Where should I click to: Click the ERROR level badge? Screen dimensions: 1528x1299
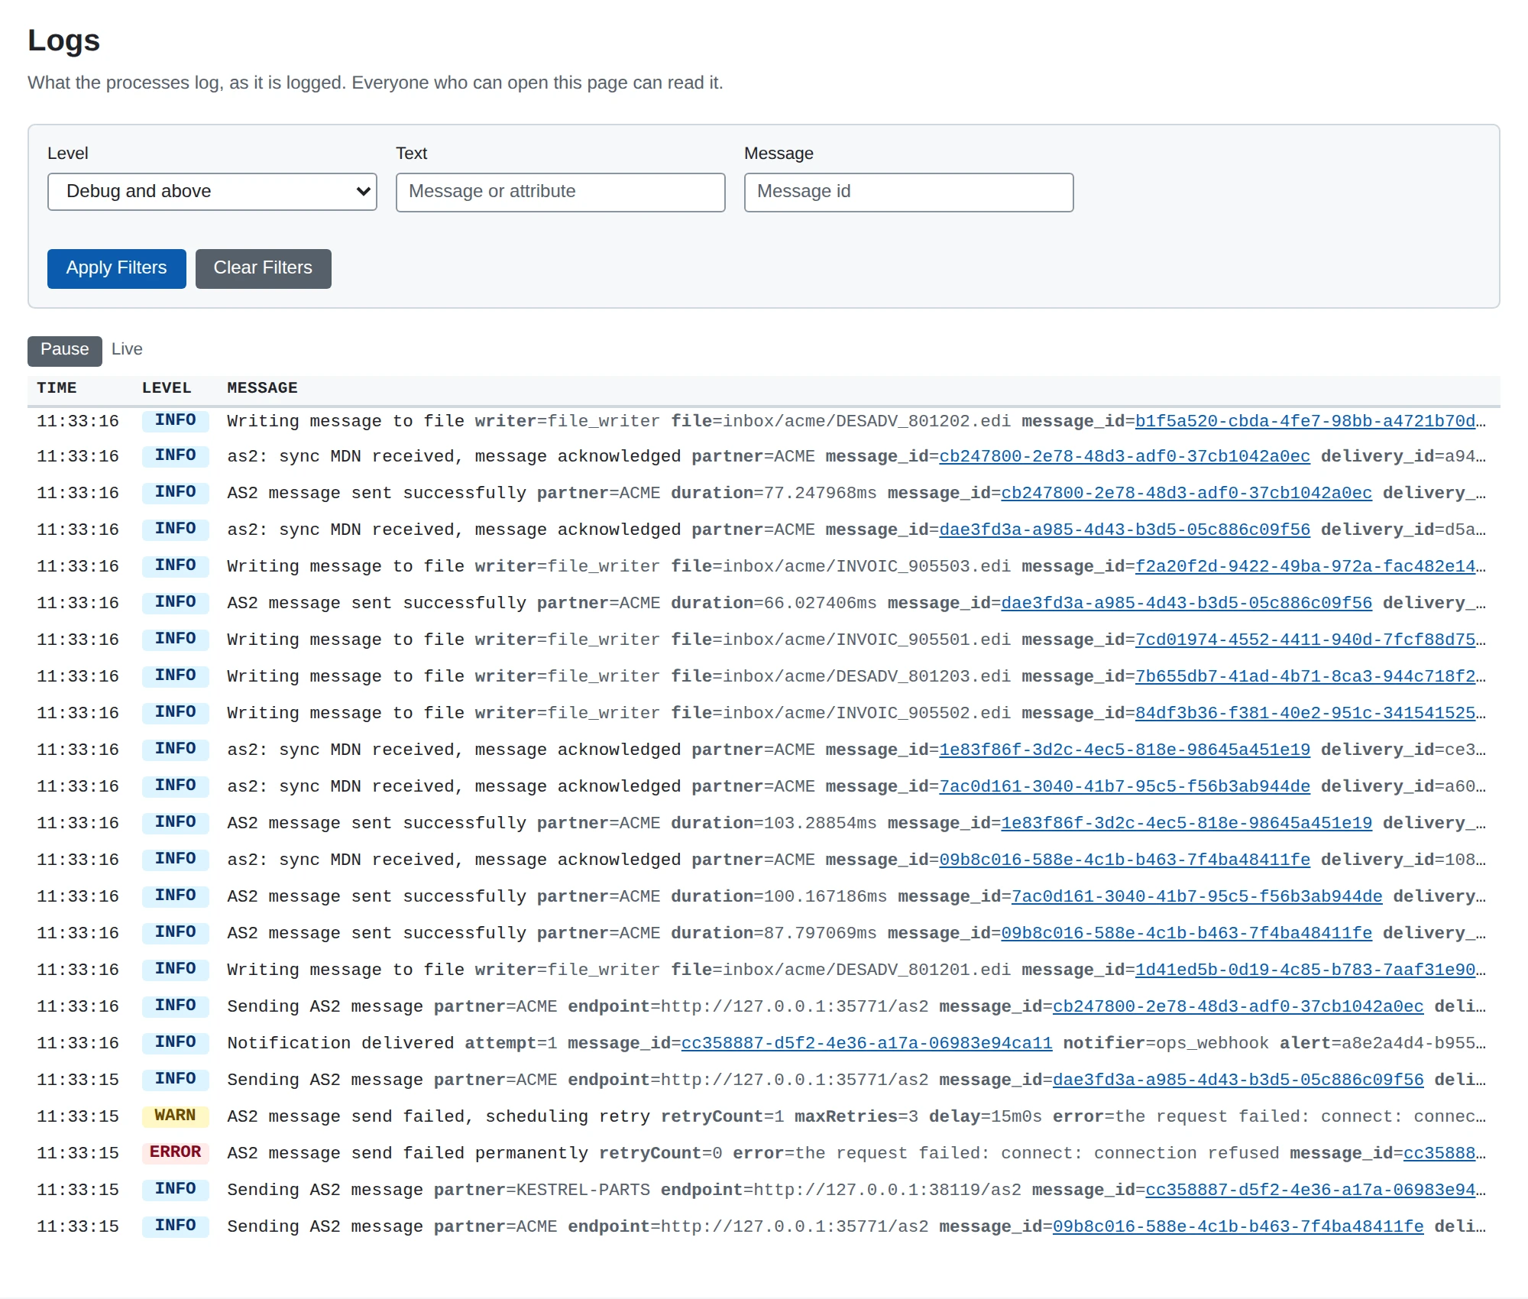(175, 1152)
